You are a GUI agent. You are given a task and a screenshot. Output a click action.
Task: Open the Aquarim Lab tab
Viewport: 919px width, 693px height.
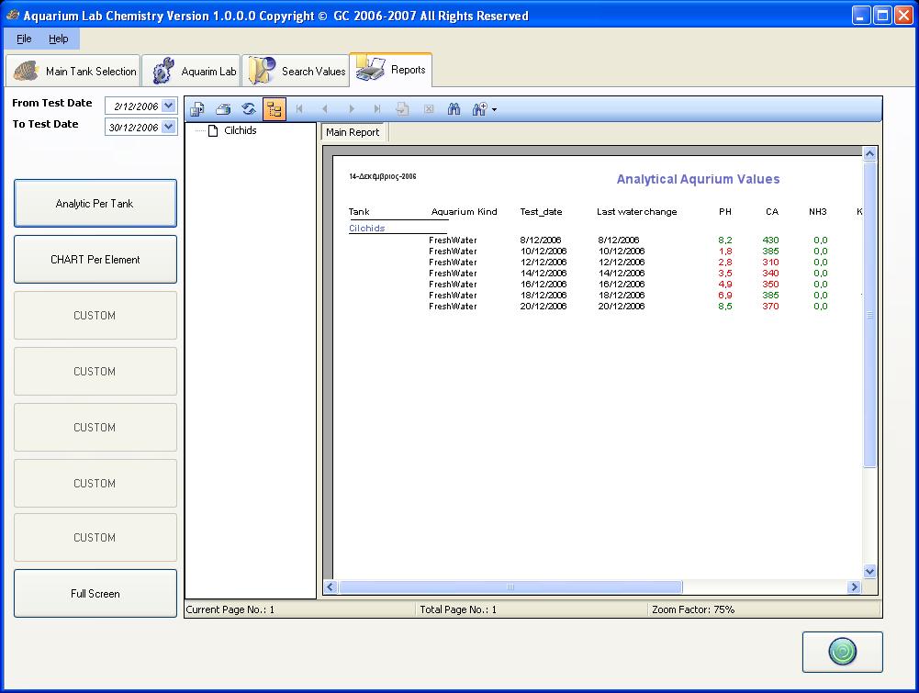pyautogui.click(x=193, y=71)
